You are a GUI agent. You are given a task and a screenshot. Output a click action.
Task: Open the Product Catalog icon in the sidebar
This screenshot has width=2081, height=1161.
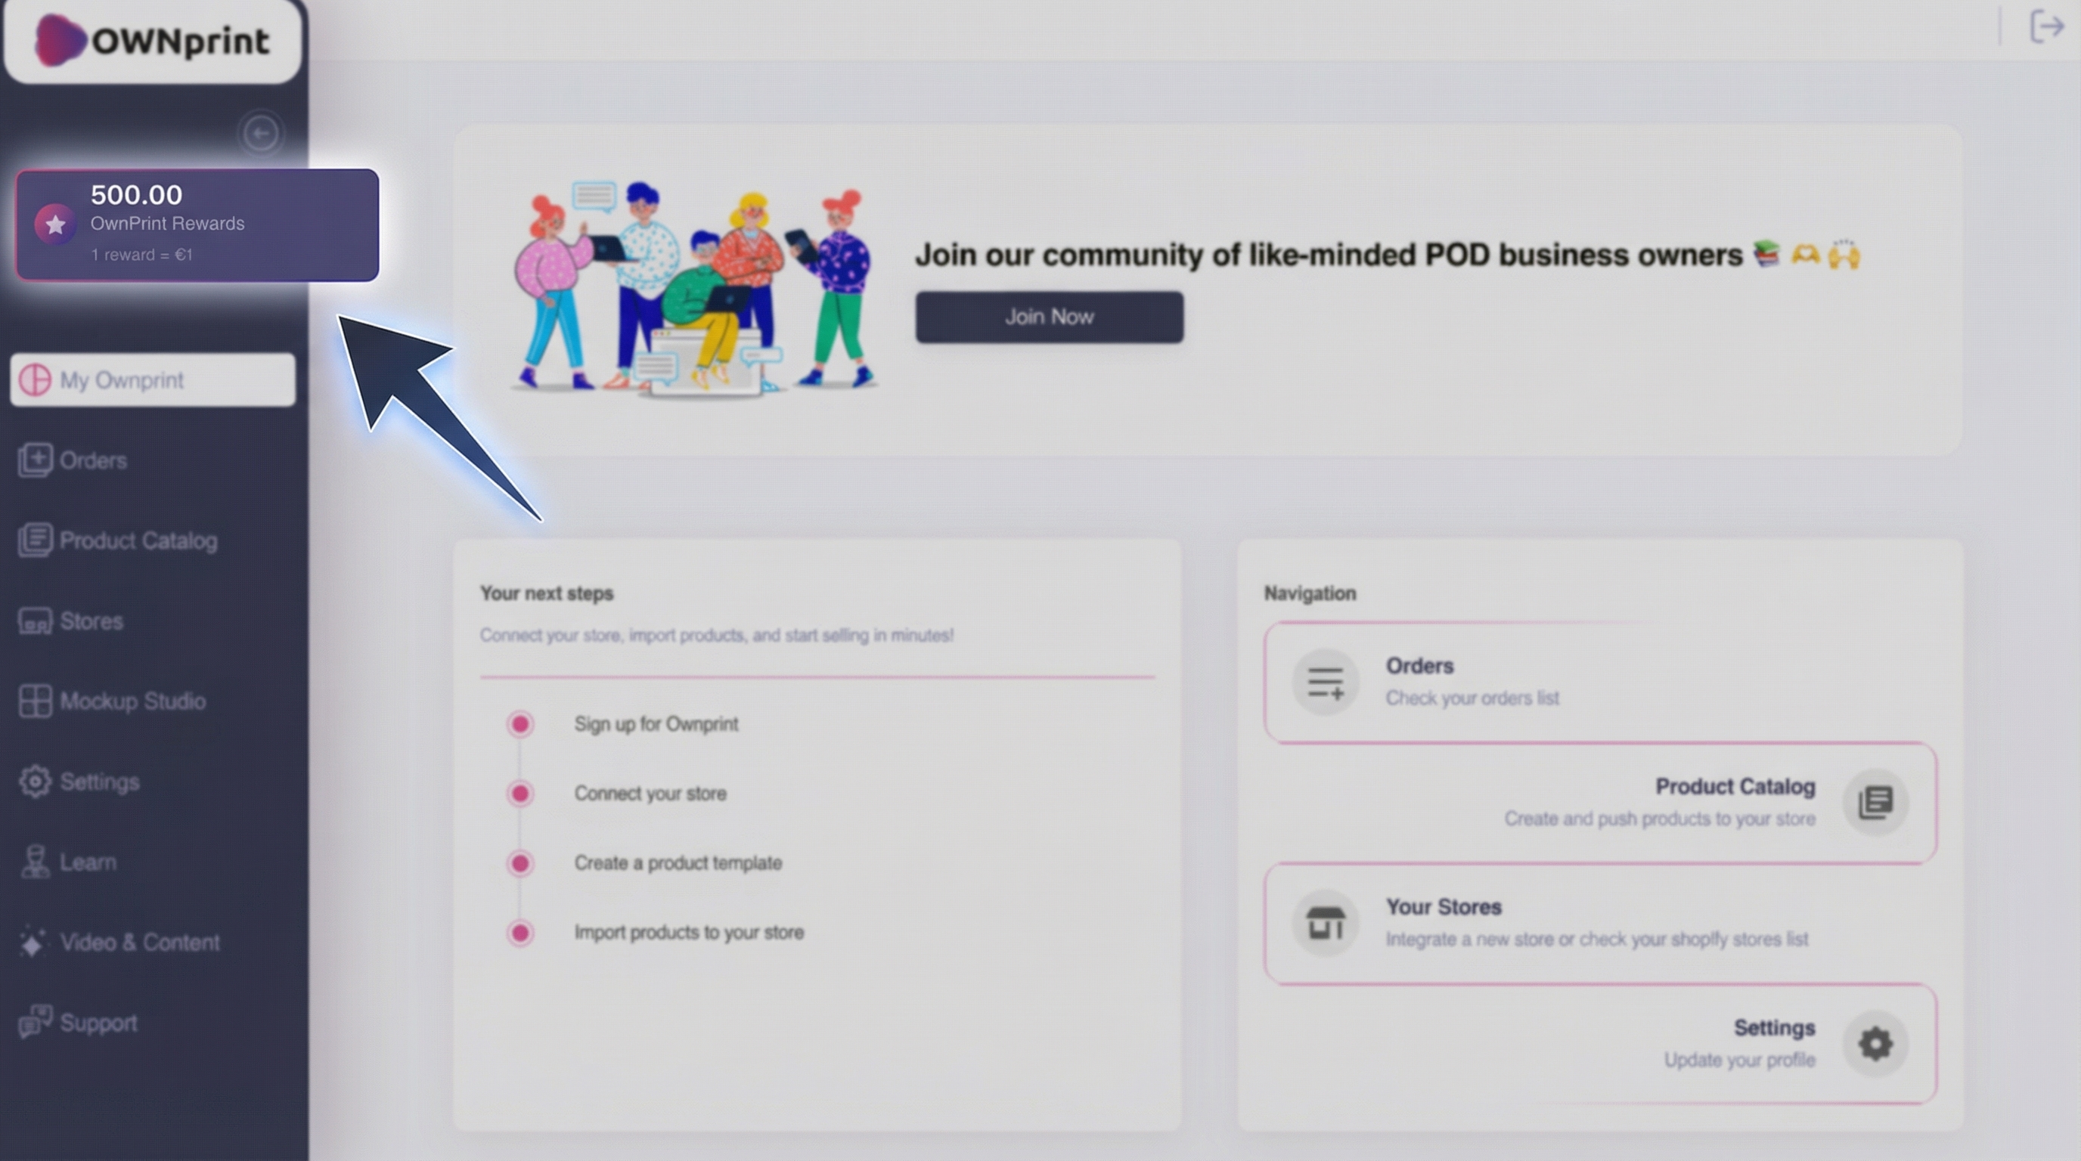tap(35, 540)
